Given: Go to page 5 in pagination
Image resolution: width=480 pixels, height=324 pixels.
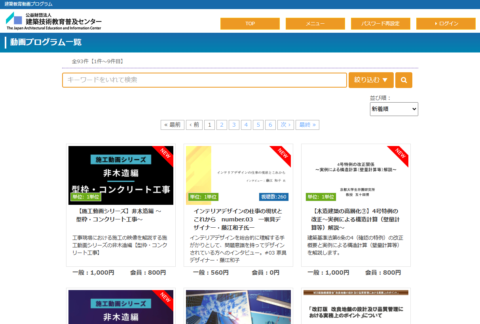Looking at the screenshot, I should point(258,125).
